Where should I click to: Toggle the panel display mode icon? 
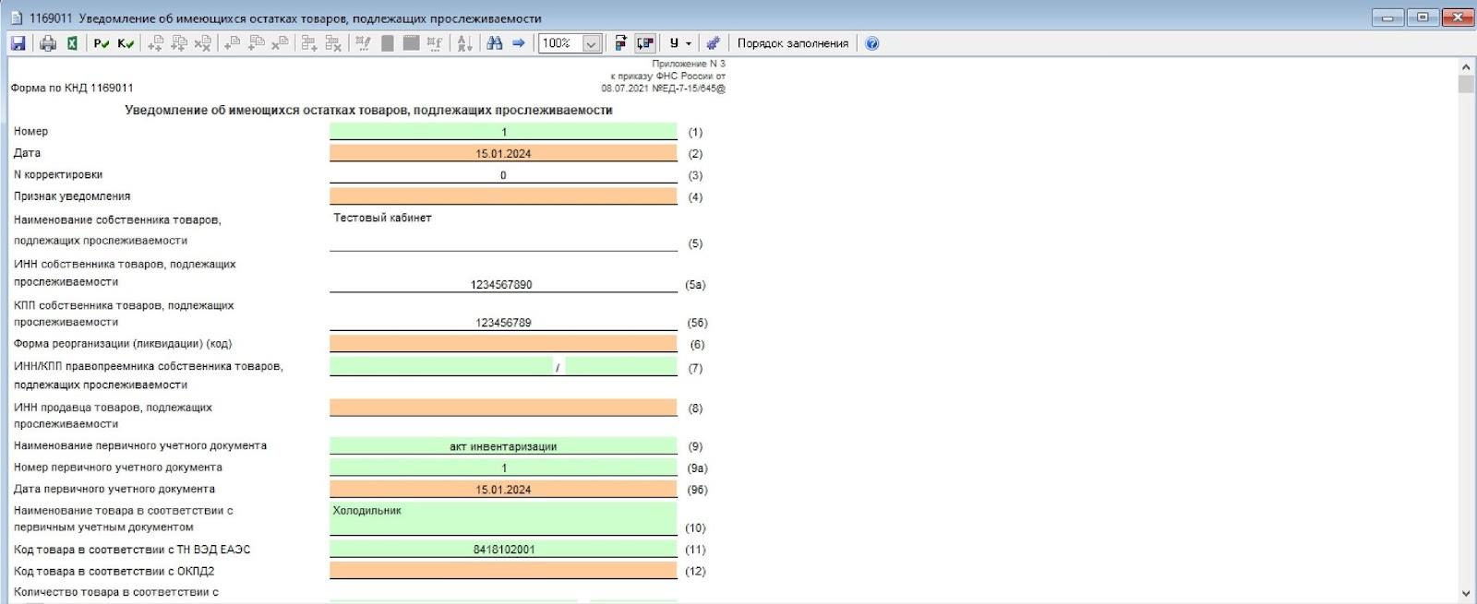coord(645,43)
